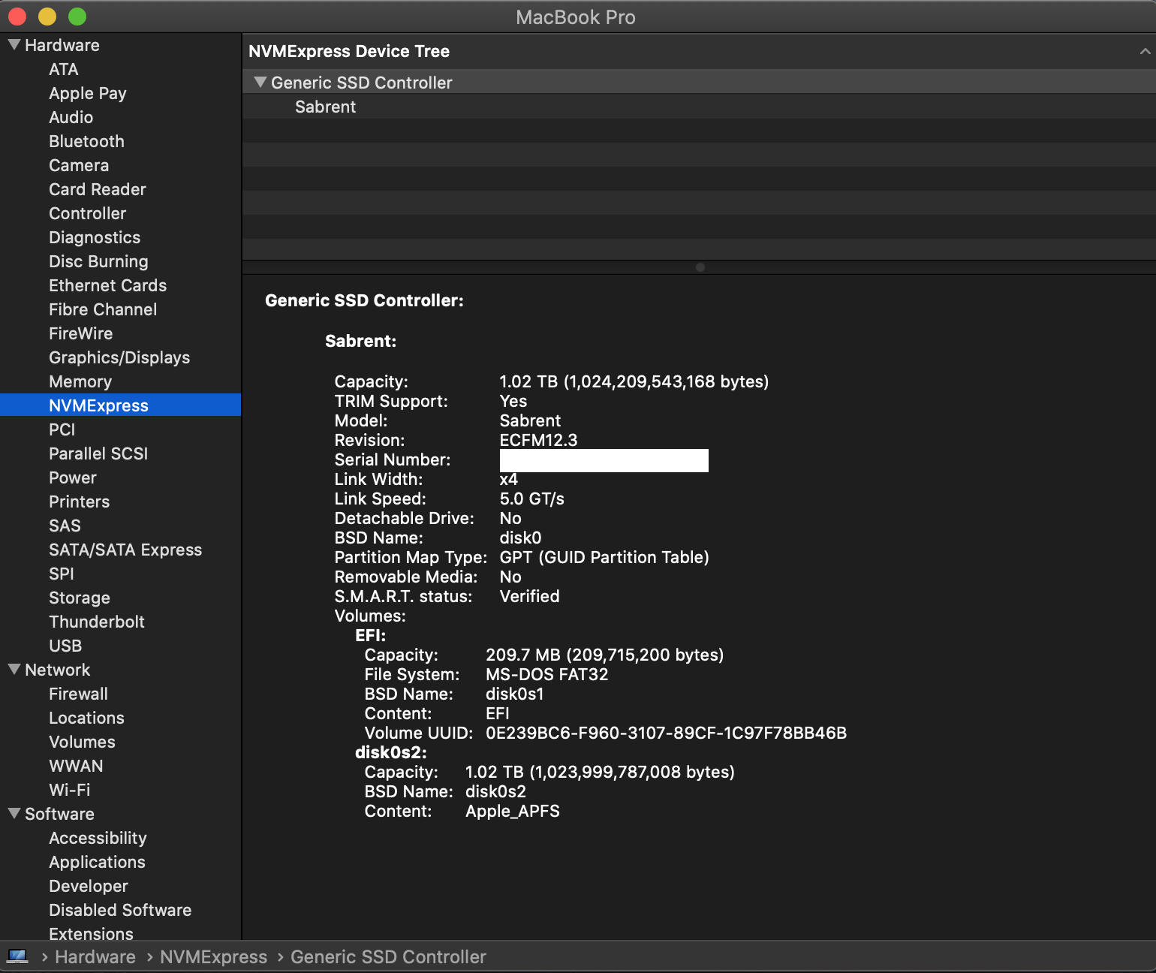1156x973 pixels.
Task: Collapse the Hardware section triangle
Action: pos(14,44)
